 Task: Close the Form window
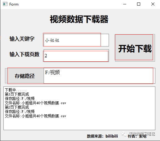point(153,4)
